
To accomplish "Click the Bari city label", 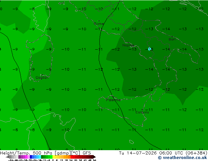I will (x=172, y=39).
